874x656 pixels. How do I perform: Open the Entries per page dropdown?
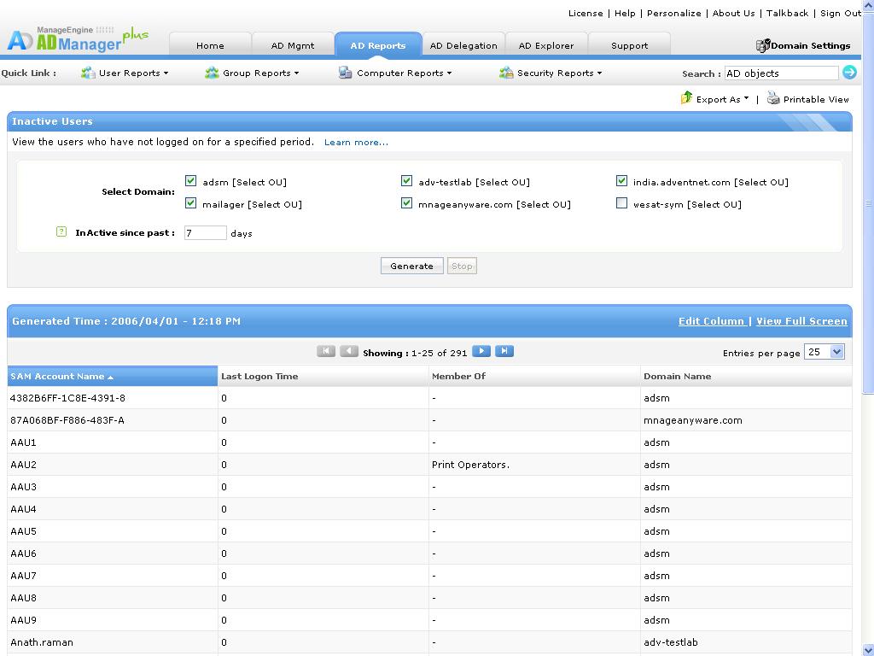coord(824,352)
